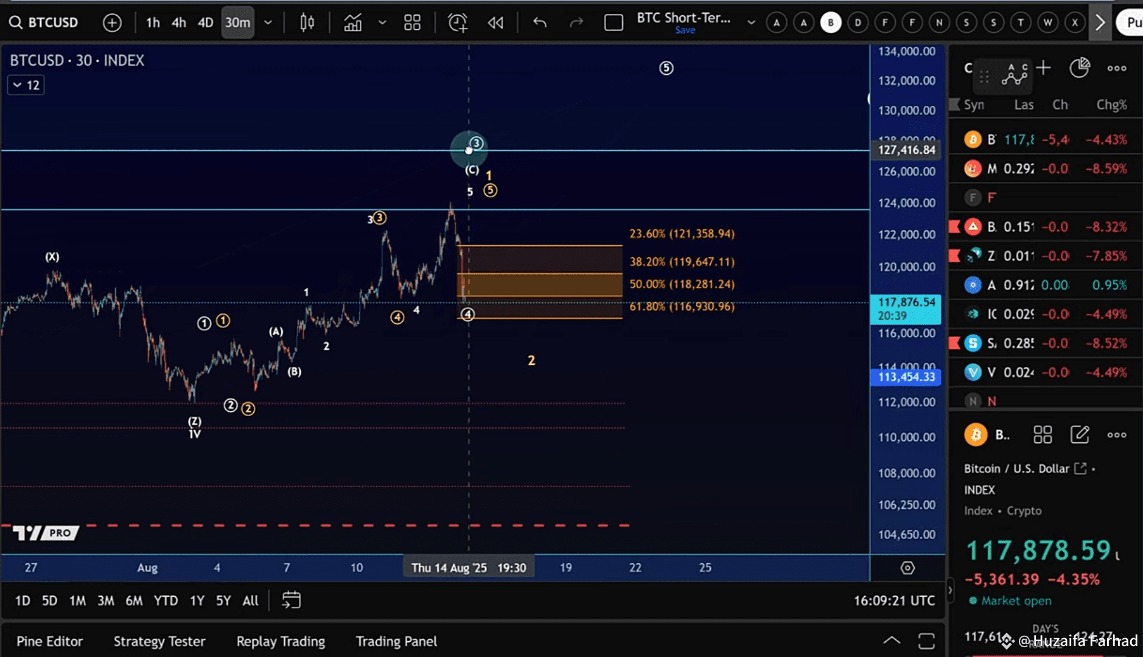Expand bottom panel with up chevron
The width and height of the screenshot is (1143, 657).
[892, 641]
